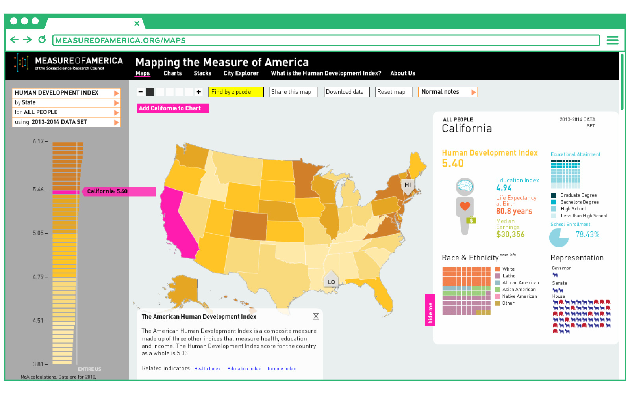
Task: Click the Find by zipcode field
Action: (x=236, y=92)
